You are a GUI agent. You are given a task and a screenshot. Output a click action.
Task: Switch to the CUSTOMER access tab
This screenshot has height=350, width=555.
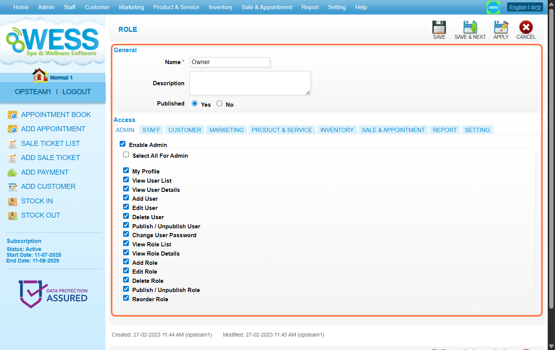(184, 130)
